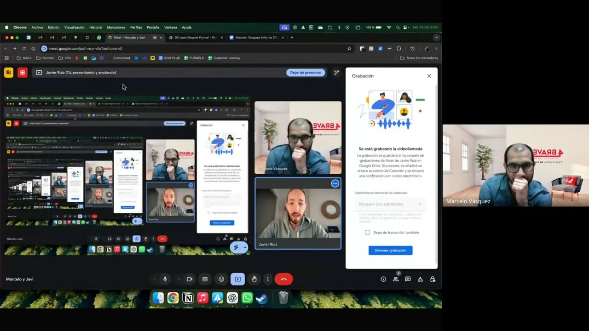
Task: Click the red recording indicator icon
Action: [x=22, y=72]
